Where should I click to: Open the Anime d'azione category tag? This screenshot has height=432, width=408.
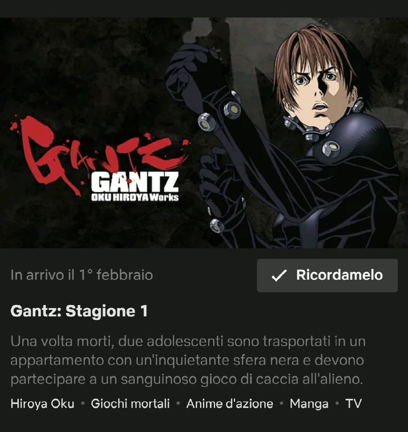pyautogui.click(x=229, y=403)
